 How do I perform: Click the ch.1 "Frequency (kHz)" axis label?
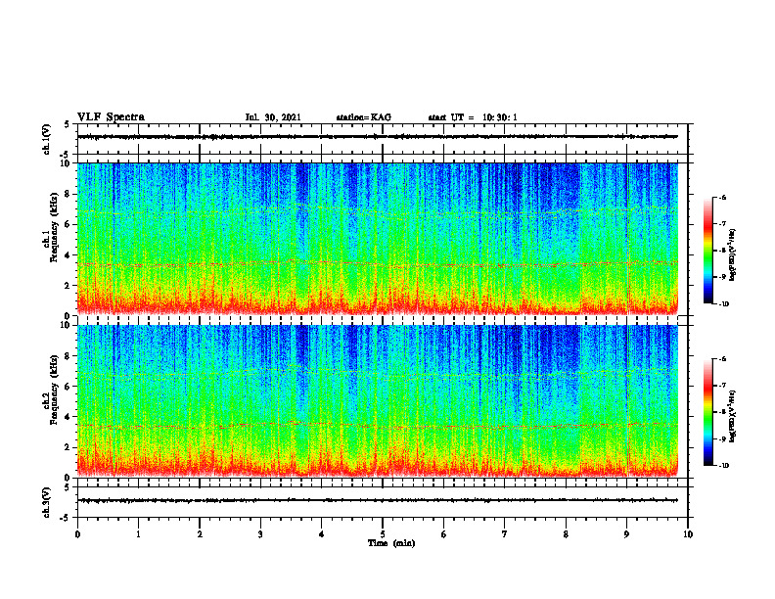pos(55,229)
